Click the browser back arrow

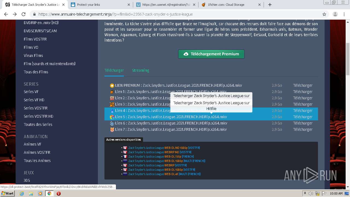pos(6,14)
